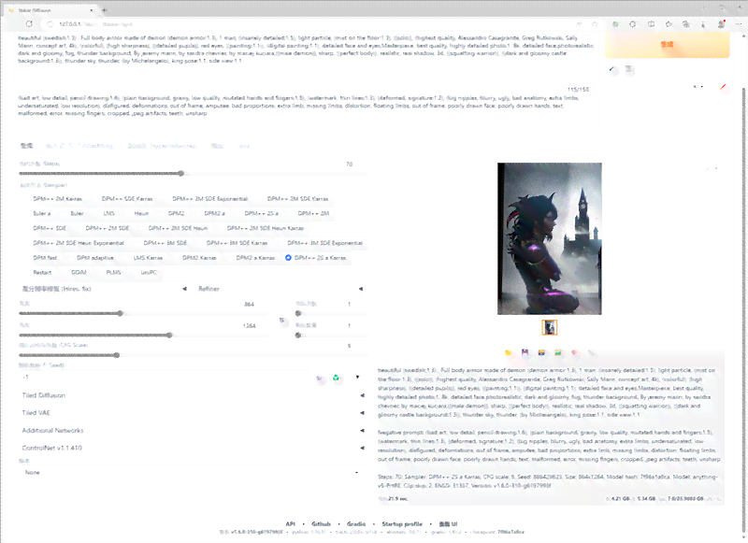Open the Startup profile footer link

pyautogui.click(x=402, y=524)
